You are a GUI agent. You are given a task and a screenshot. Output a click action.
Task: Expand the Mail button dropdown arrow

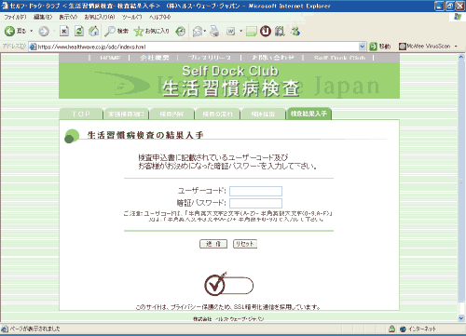click(x=205, y=31)
